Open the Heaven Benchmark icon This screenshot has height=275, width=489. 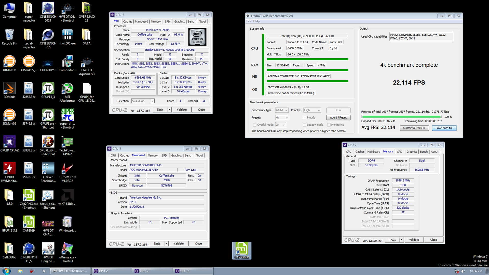(x=48, y=172)
